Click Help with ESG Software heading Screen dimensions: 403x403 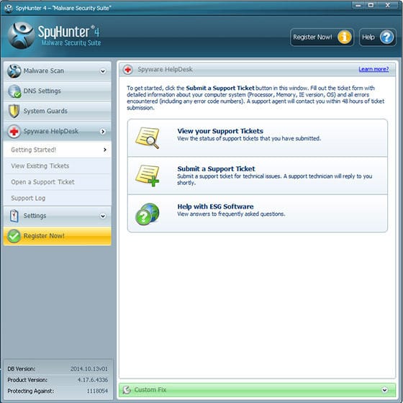[215, 207]
